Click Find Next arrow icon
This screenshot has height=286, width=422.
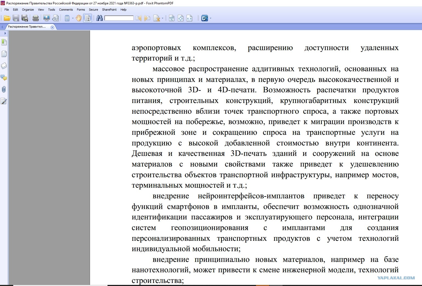click(147, 18)
